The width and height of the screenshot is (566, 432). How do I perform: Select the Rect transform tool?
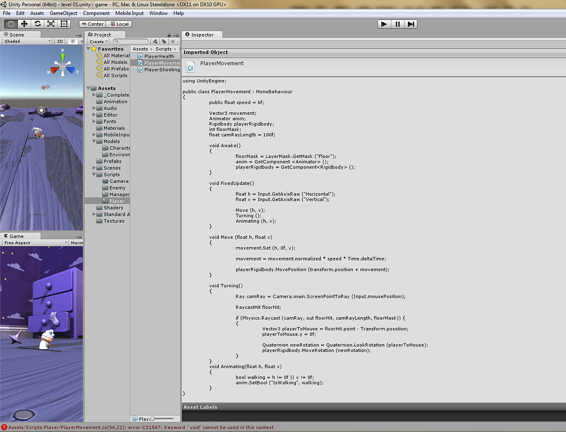(63, 24)
